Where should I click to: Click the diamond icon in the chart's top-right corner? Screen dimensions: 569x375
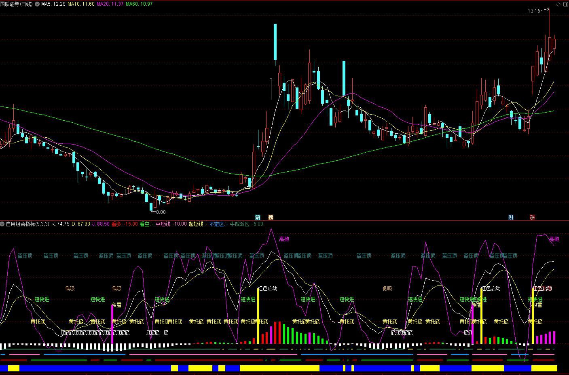pyautogui.click(x=558, y=4)
